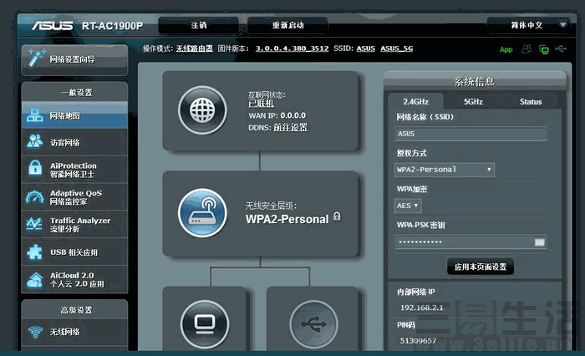Click the USB applications puzzle icon
Screen dimensions: 585x356
click(x=35, y=252)
